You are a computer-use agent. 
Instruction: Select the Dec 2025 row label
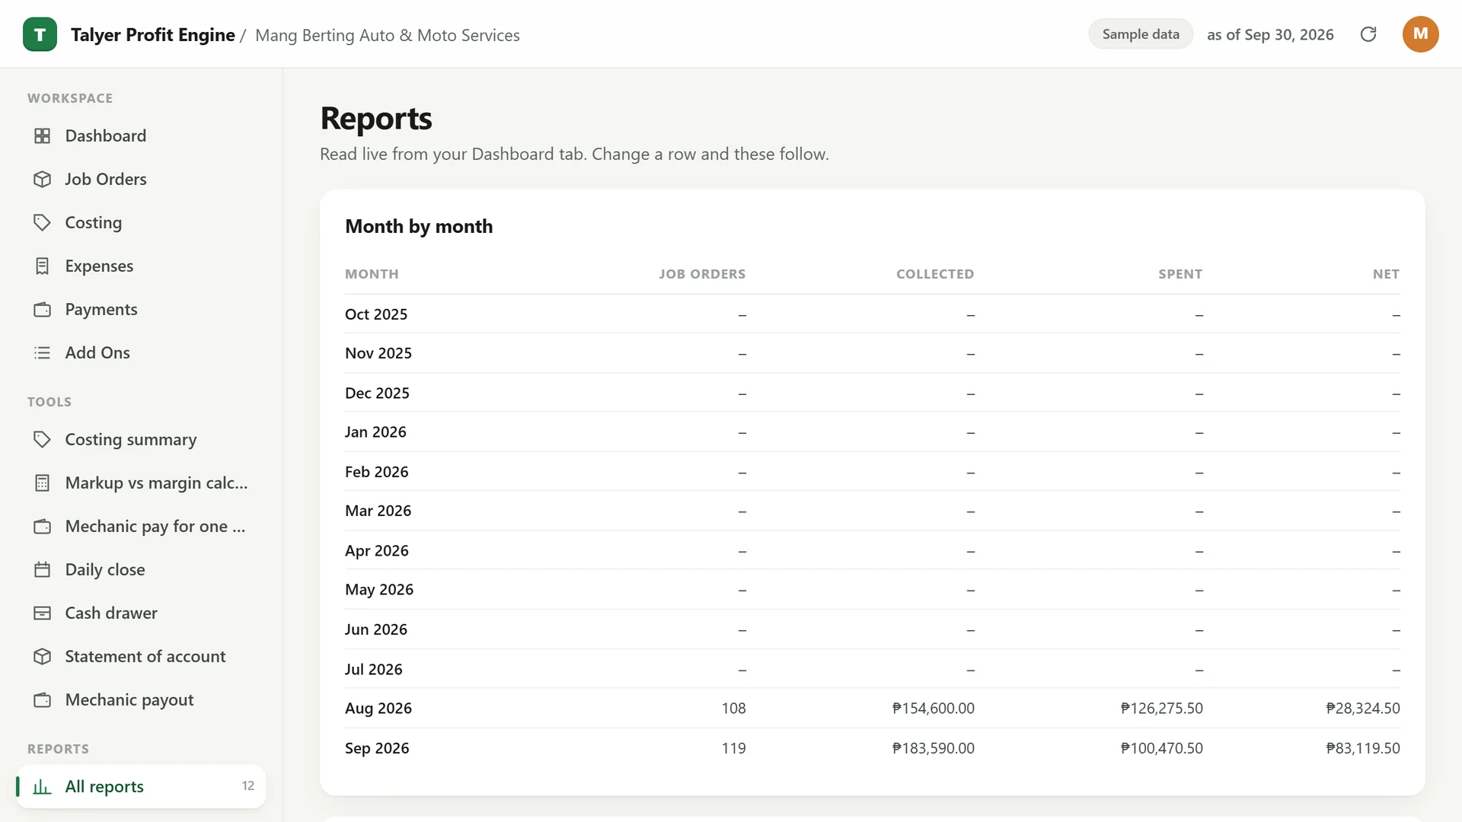click(377, 393)
